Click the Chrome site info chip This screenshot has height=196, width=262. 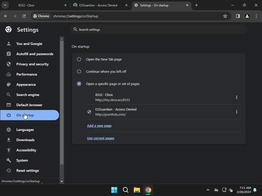(x=41, y=16)
